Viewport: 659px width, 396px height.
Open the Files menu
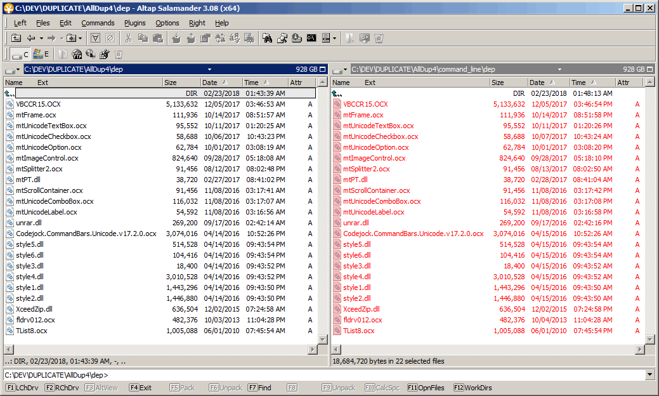(x=43, y=23)
